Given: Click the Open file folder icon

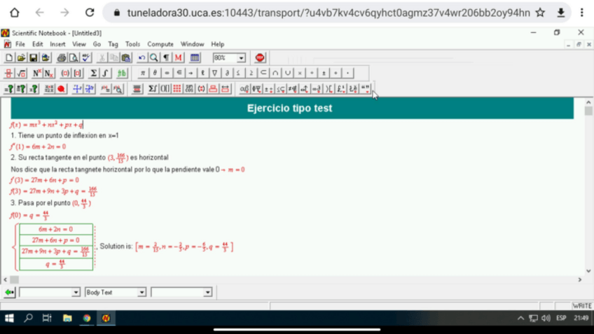Looking at the screenshot, I should 21,57.
